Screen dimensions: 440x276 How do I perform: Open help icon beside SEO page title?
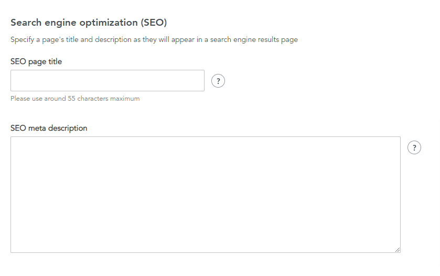(x=218, y=81)
